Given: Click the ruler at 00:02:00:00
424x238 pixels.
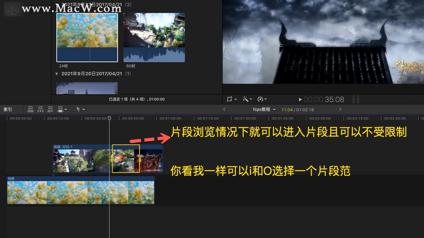Looking at the screenshot, I should 321,118.
